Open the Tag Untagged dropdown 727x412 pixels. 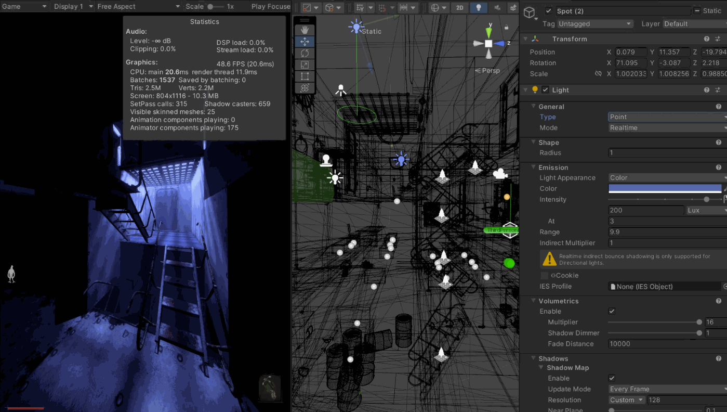tap(594, 24)
